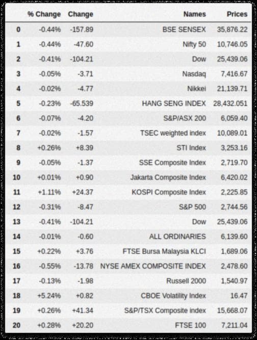Select the S&P 500 name cell

(x=192, y=207)
